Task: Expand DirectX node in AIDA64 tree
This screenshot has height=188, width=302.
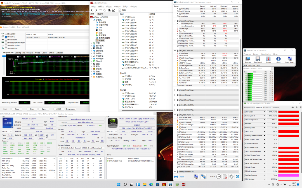Action: click(91, 61)
